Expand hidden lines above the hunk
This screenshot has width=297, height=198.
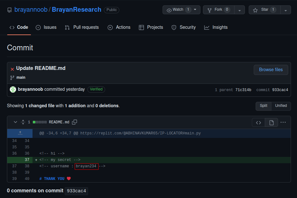20,133
